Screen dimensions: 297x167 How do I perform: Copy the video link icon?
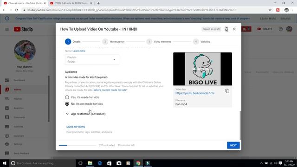pos(227,91)
